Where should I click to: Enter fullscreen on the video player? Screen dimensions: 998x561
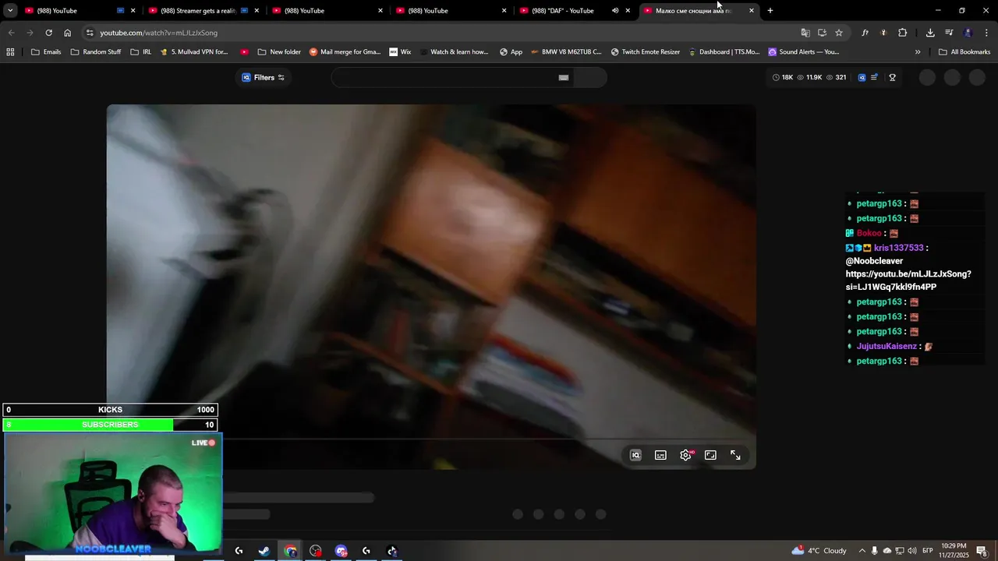735,455
